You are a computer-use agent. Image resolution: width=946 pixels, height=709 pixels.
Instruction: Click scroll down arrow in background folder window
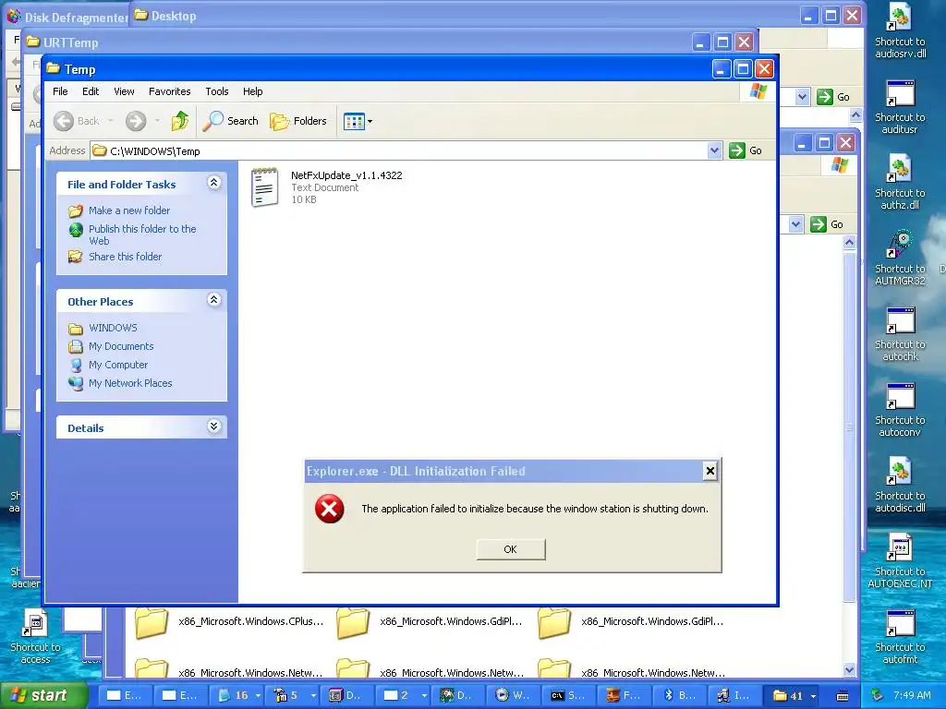coord(850,670)
